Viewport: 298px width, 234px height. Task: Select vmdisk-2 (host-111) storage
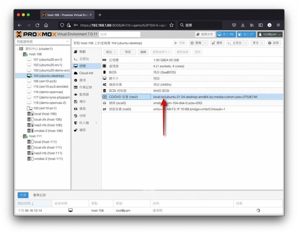[49, 159]
